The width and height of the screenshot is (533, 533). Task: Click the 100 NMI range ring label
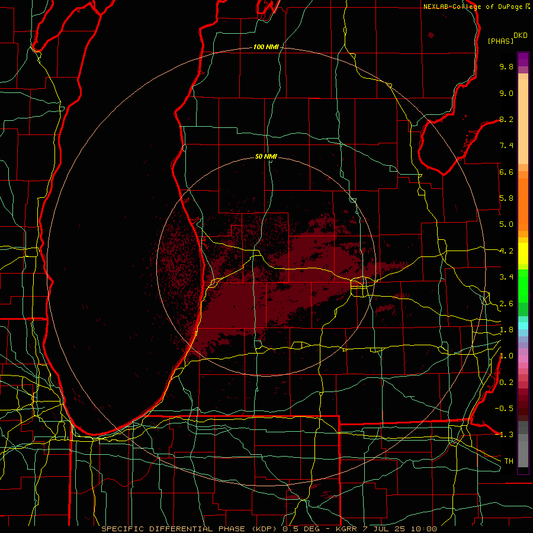pyautogui.click(x=266, y=47)
